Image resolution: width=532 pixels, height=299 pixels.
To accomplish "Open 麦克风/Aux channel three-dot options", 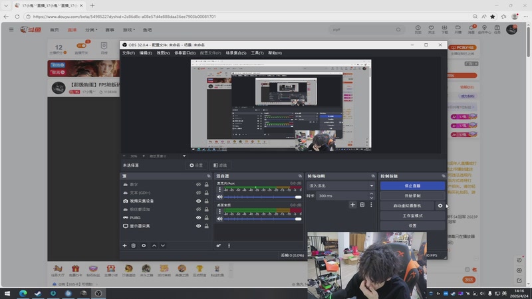I will coord(219,189).
